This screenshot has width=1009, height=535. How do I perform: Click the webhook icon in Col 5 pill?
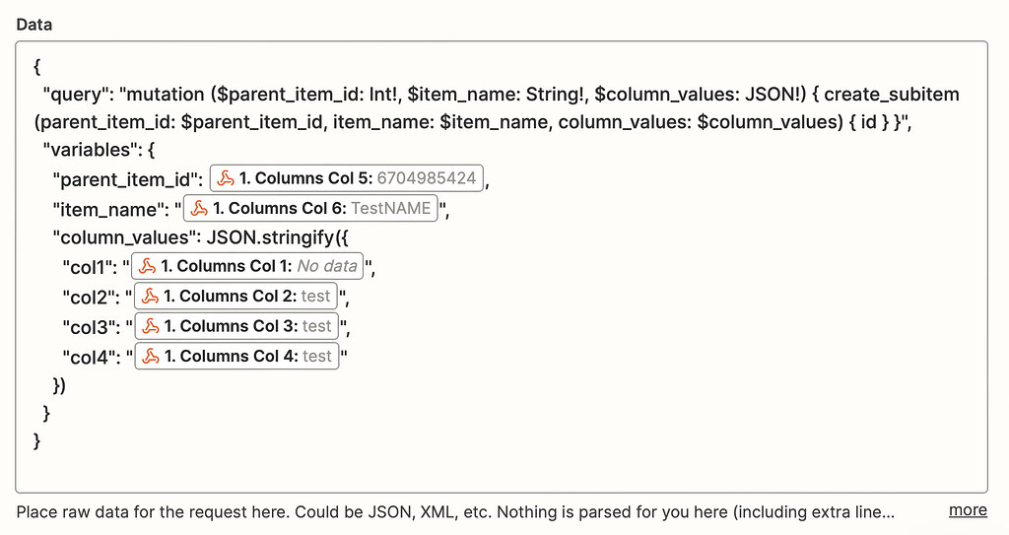[226, 179]
